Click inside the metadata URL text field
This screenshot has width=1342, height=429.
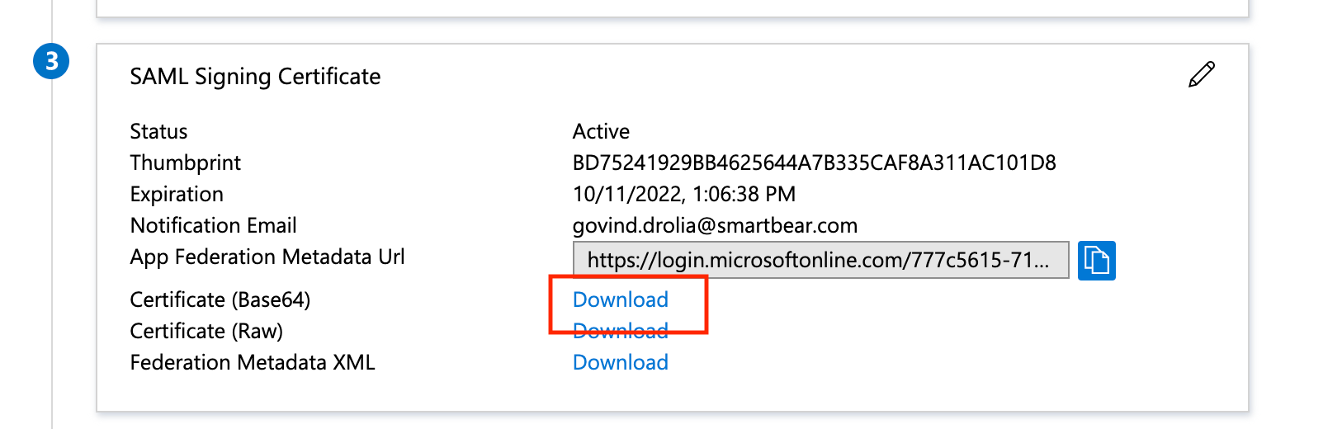tap(820, 261)
